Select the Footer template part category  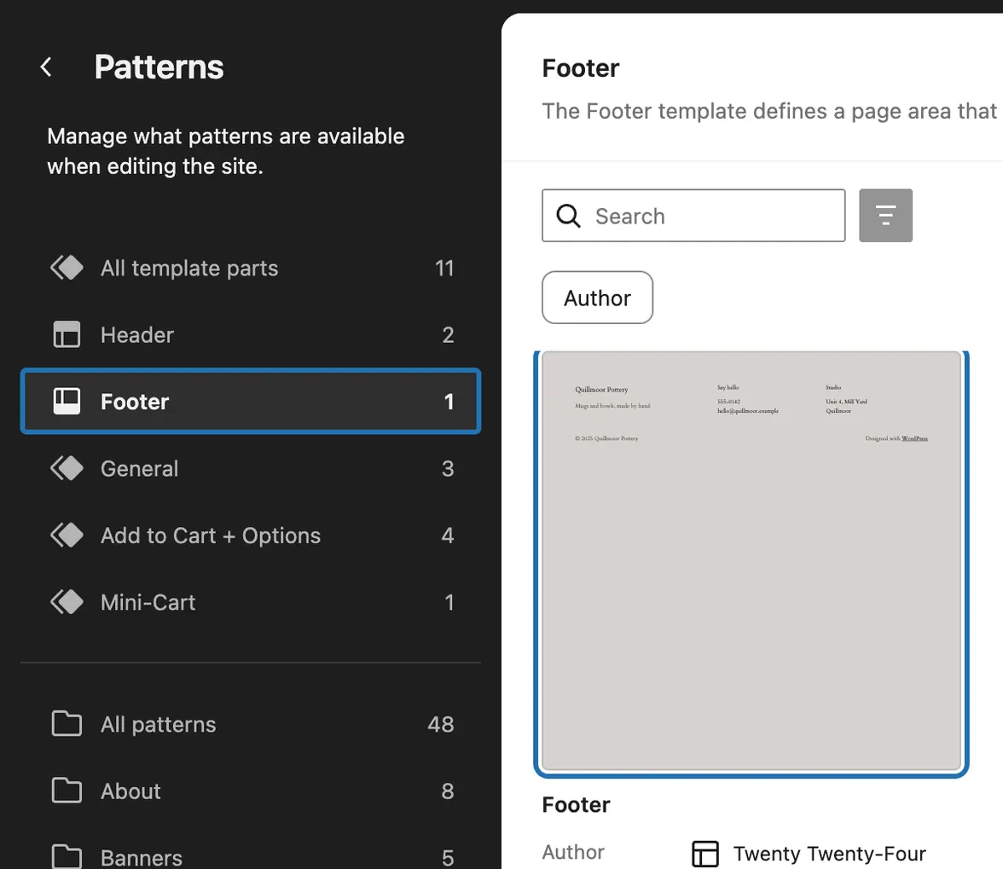click(x=251, y=401)
